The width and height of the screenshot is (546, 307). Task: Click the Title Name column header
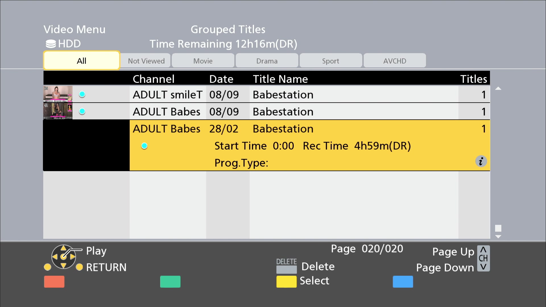point(280,79)
